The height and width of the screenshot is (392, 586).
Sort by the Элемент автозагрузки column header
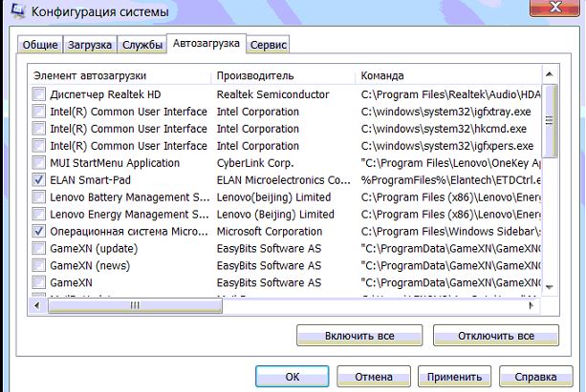pos(119,75)
